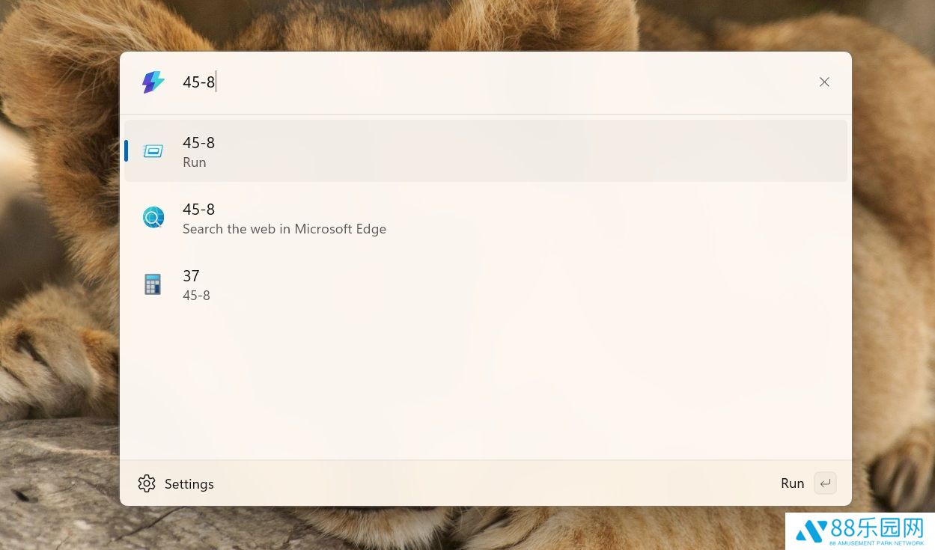The height and width of the screenshot is (550, 935).
Task: Click the Enter key icon beside Run
Action: pyautogui.click(x=825, y=483)
